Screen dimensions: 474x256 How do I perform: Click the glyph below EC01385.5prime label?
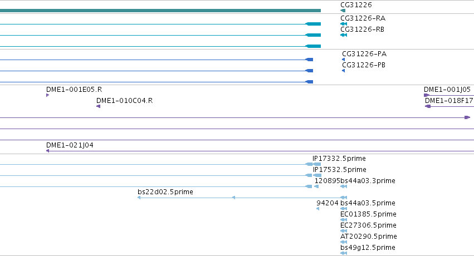coord(344,220)
